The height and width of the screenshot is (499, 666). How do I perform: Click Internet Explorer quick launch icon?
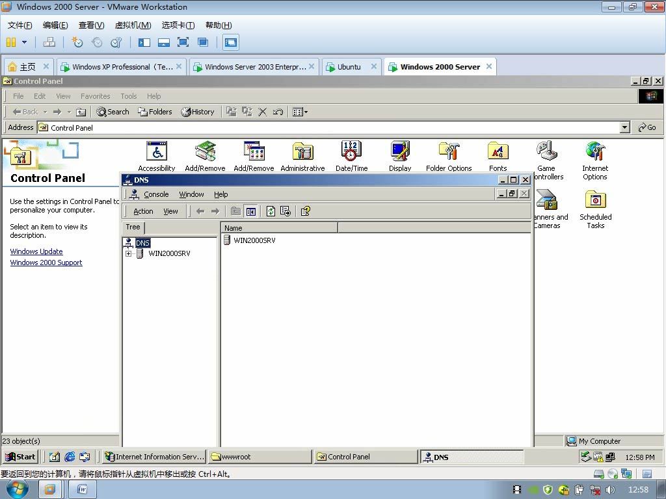coord(70,457)
